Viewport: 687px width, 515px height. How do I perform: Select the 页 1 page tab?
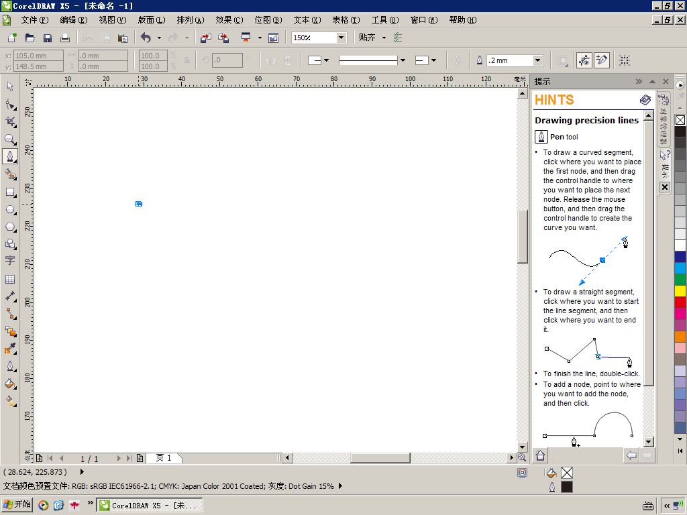[164, 458]
